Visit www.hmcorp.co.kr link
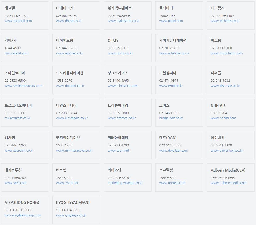 [x=122, y=118]
